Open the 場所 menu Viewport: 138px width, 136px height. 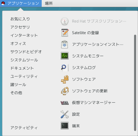49,3
